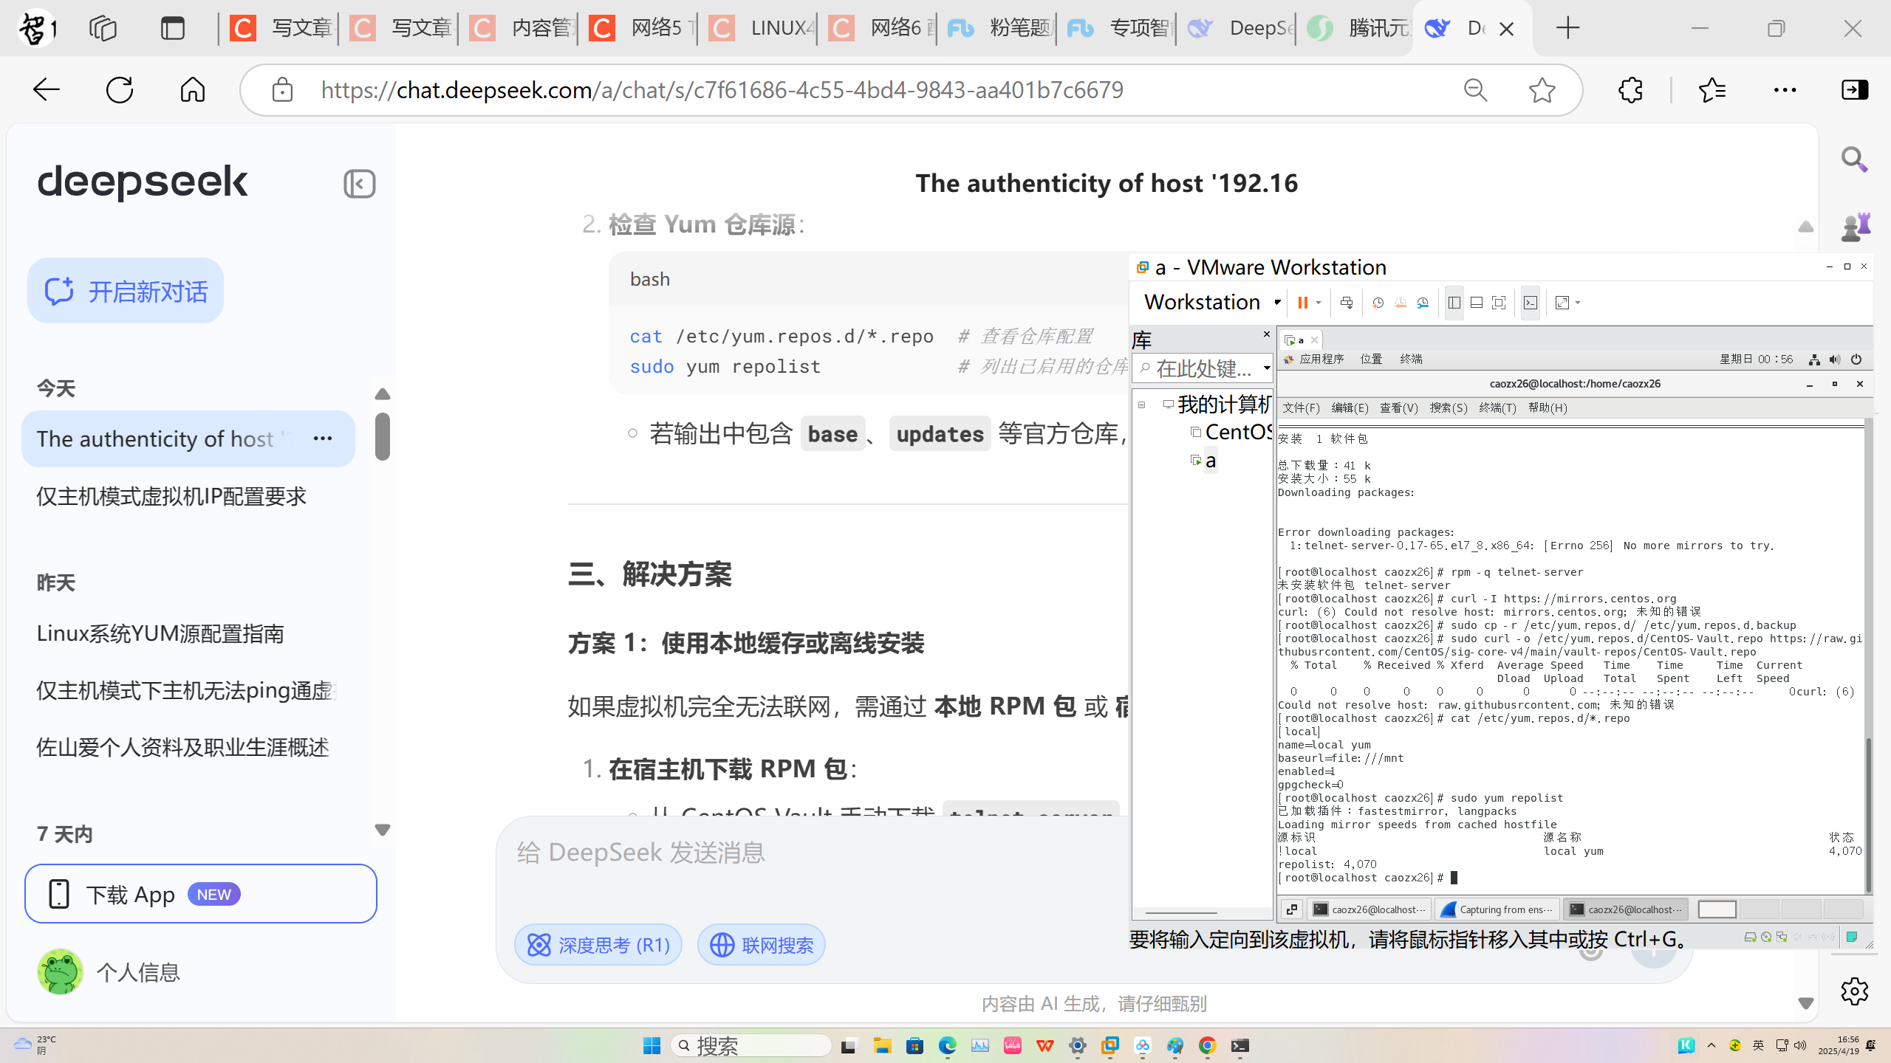Click send Ctrl+Alt+Del icon in VMware toolbar

tap(1347, 303)
